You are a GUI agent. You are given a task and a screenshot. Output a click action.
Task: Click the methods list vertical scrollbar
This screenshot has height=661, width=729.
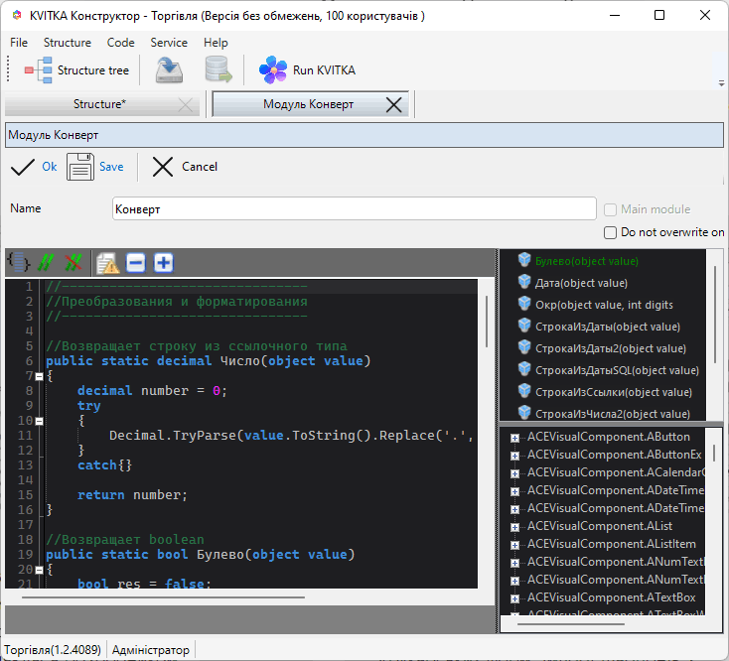(715, 315)
